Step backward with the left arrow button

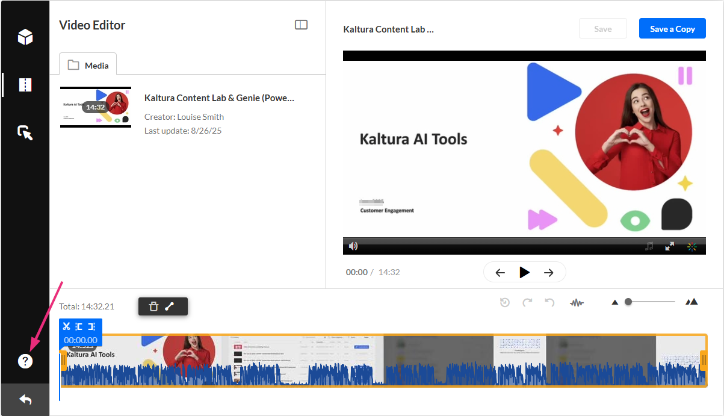500,272
